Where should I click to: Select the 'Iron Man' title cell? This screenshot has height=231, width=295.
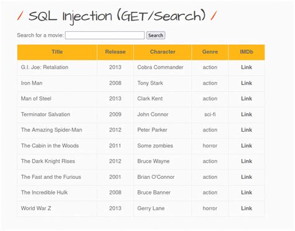tap(57, 83)
